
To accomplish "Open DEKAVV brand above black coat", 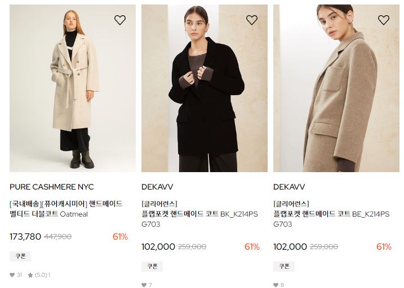I will point(157,187).
